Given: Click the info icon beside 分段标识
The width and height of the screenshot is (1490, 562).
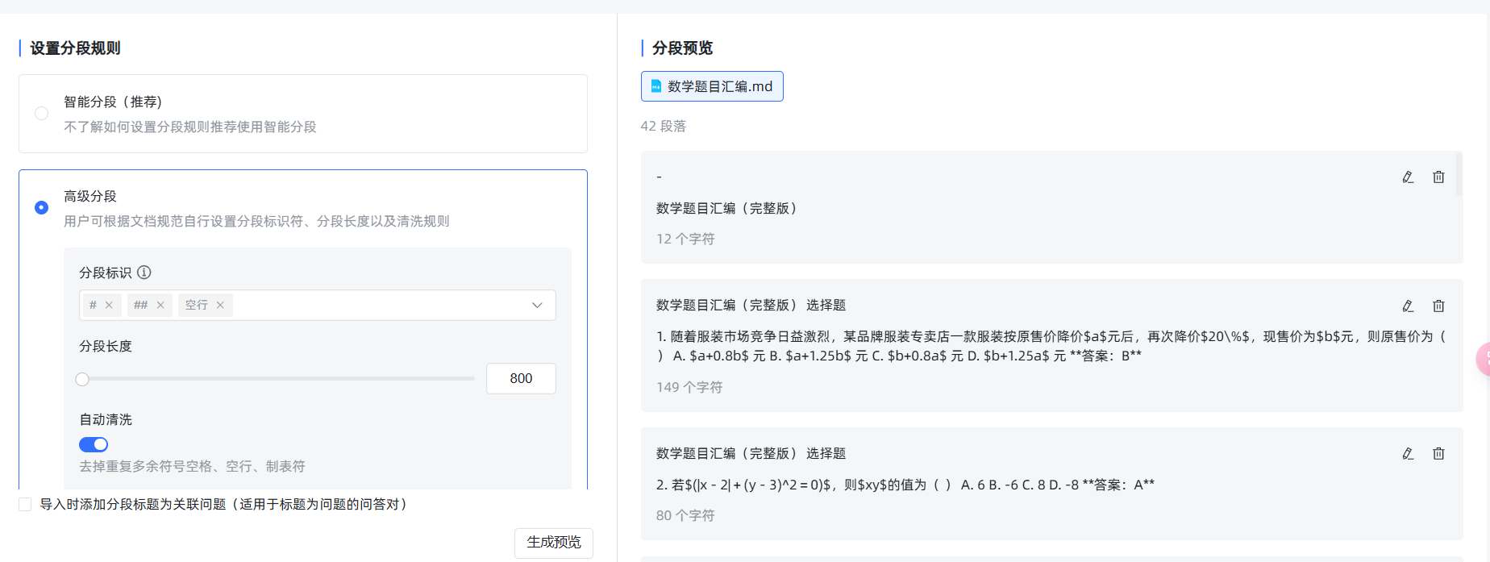Looking at the screenshot, I should point(144,273).
